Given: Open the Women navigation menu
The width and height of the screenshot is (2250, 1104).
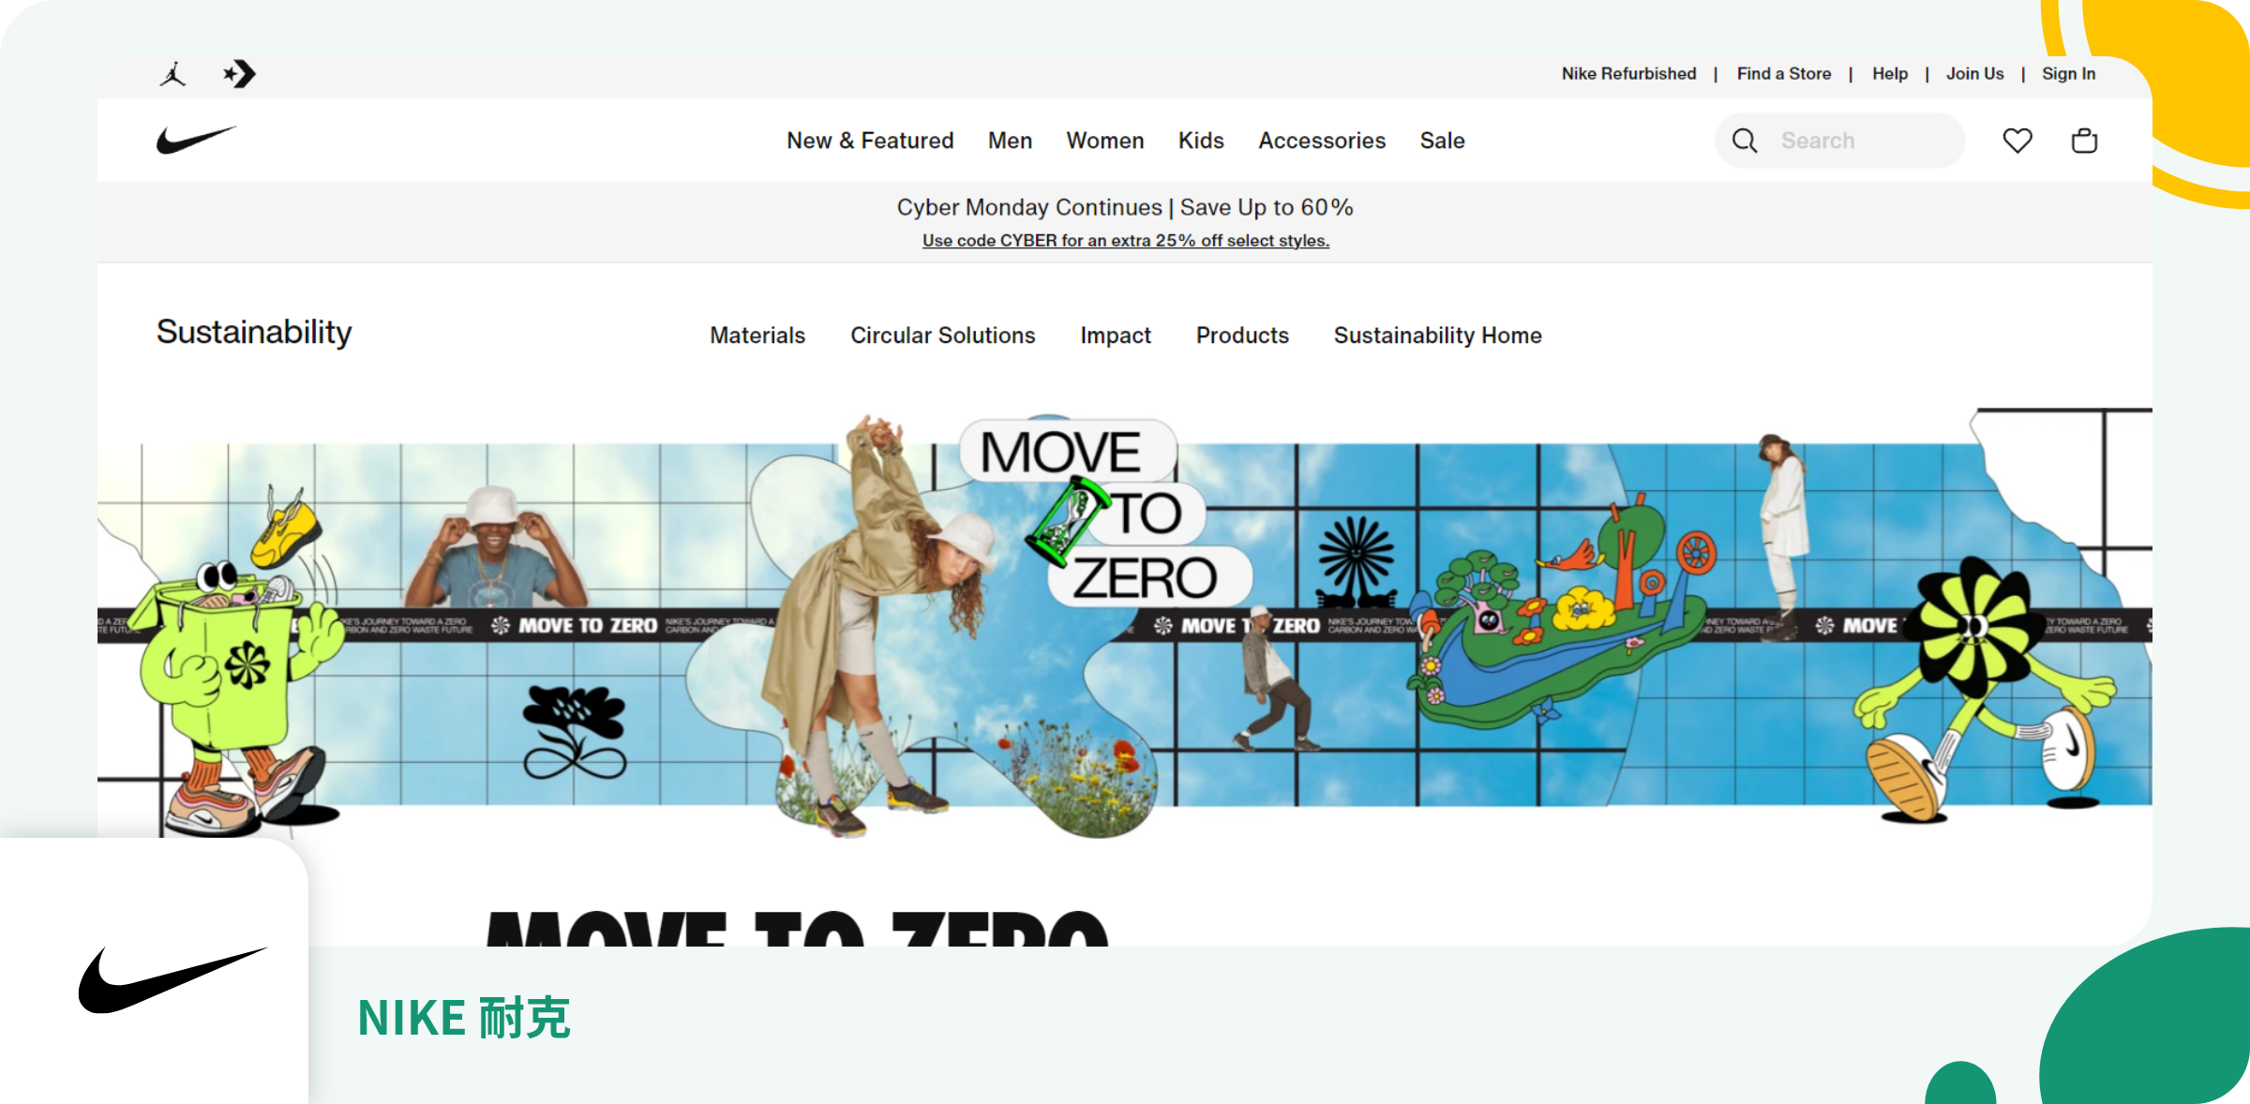Looking at the screenshot, I should pos(1104,141).
